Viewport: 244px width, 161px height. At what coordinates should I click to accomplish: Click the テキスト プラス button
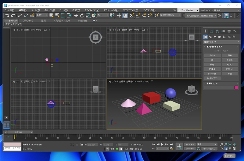[x=212, y=78]
